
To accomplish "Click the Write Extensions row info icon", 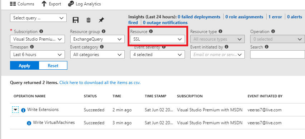I will [x=23, y=110].
